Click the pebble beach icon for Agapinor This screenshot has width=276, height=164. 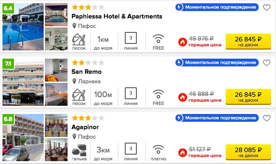[79, 150]
